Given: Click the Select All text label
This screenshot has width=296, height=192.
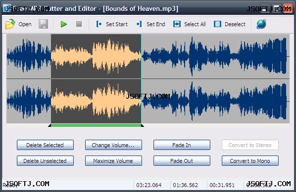Looking at the screenshot, I should click(195, 24).
